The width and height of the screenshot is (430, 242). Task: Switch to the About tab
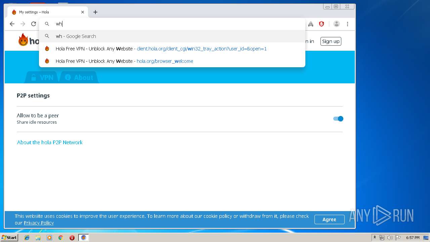[79, 77]
